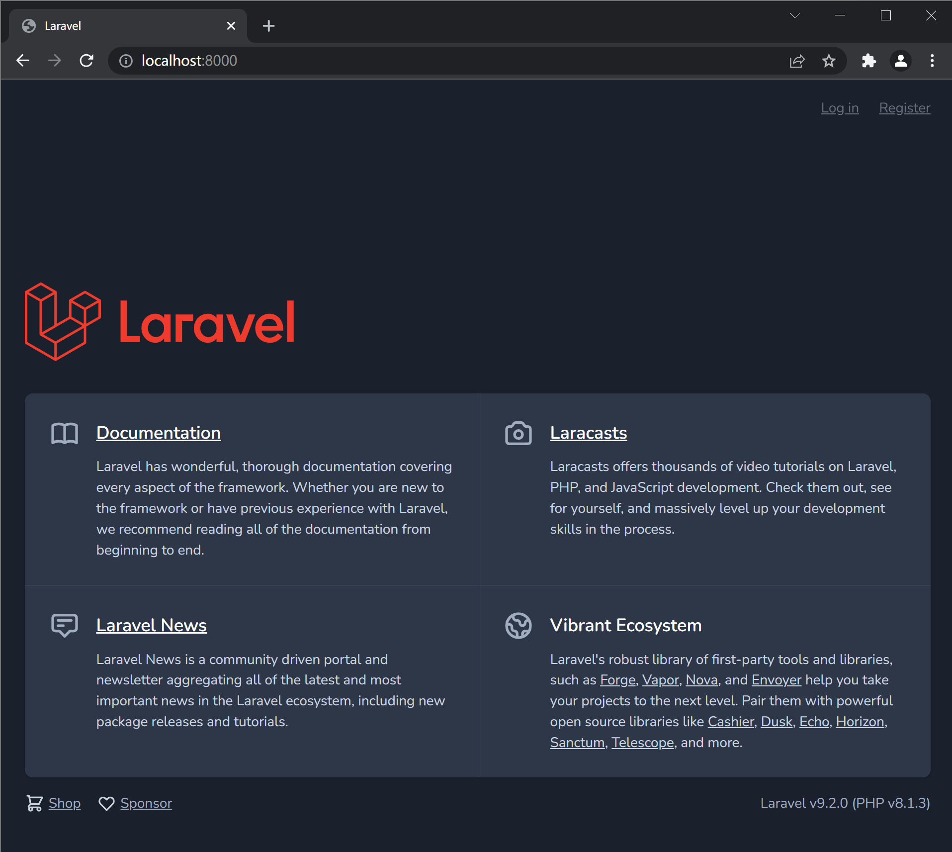This screenshot has height=852, width=952.
Task: Open the Cashier link
Action: [x=731, y=722]
